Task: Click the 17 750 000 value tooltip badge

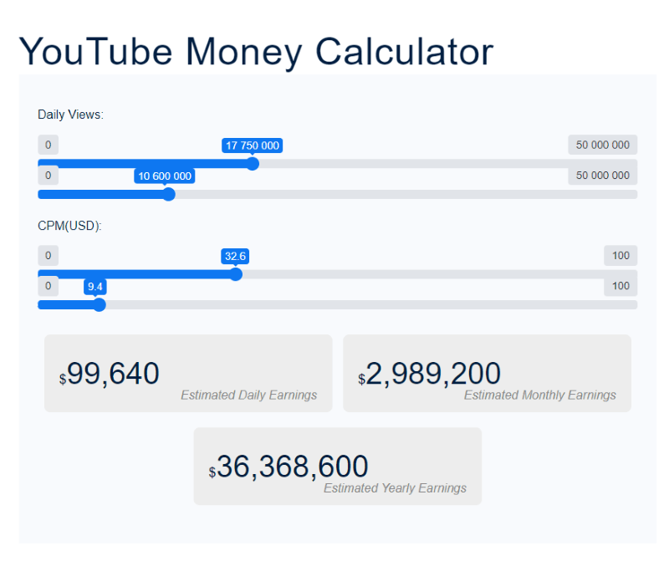Action: (x=252, y=145)
